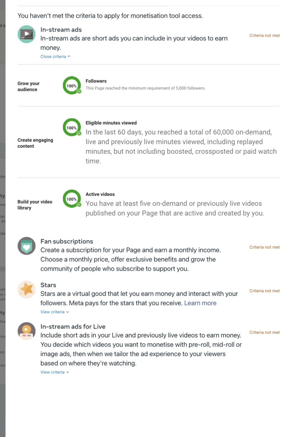Click the Stars heading text
Viewport: 291px width, 437px height.
tap(48, 285)
